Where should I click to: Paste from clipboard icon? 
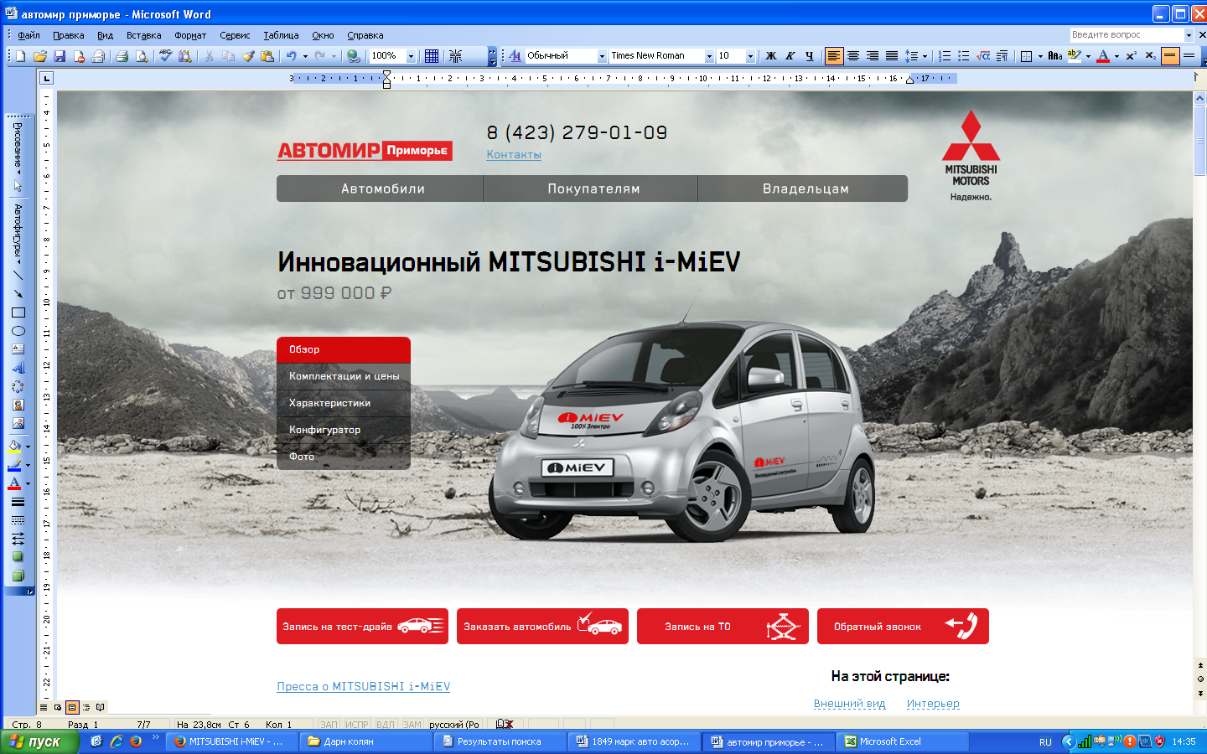(267, 56)
